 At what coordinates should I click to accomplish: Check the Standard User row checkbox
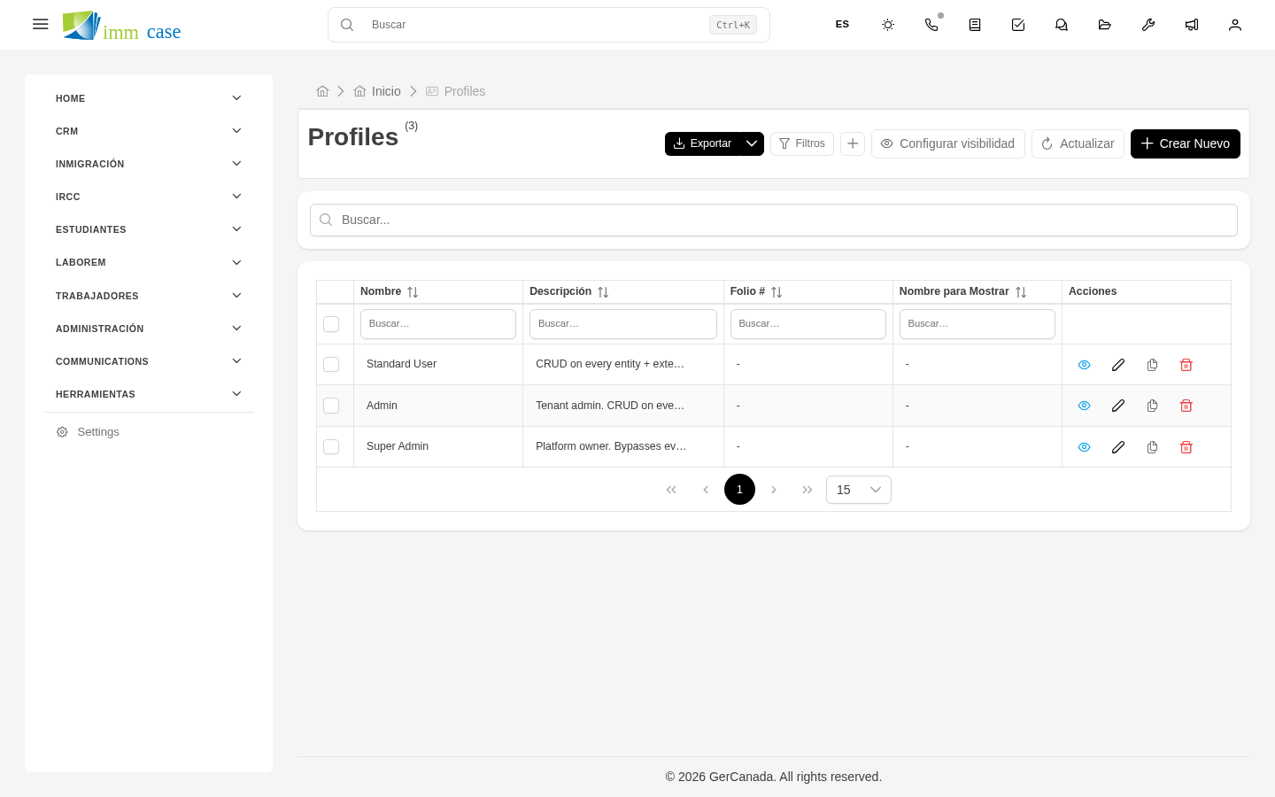tap(331, 364)
